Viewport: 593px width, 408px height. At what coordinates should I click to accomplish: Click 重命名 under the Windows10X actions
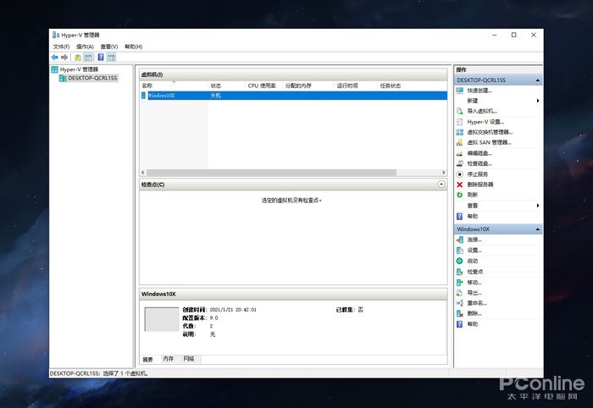point(477,303)
